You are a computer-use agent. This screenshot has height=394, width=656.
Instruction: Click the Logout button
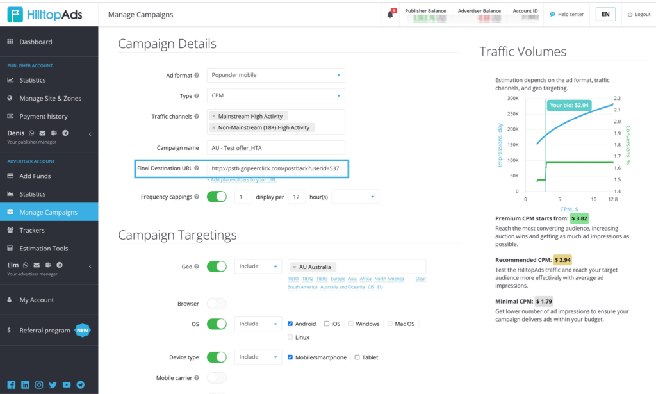coord(639,14)
